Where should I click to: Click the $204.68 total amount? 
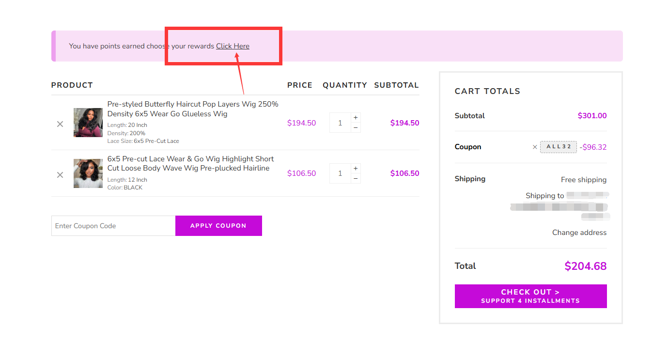(x=585, y=266)
